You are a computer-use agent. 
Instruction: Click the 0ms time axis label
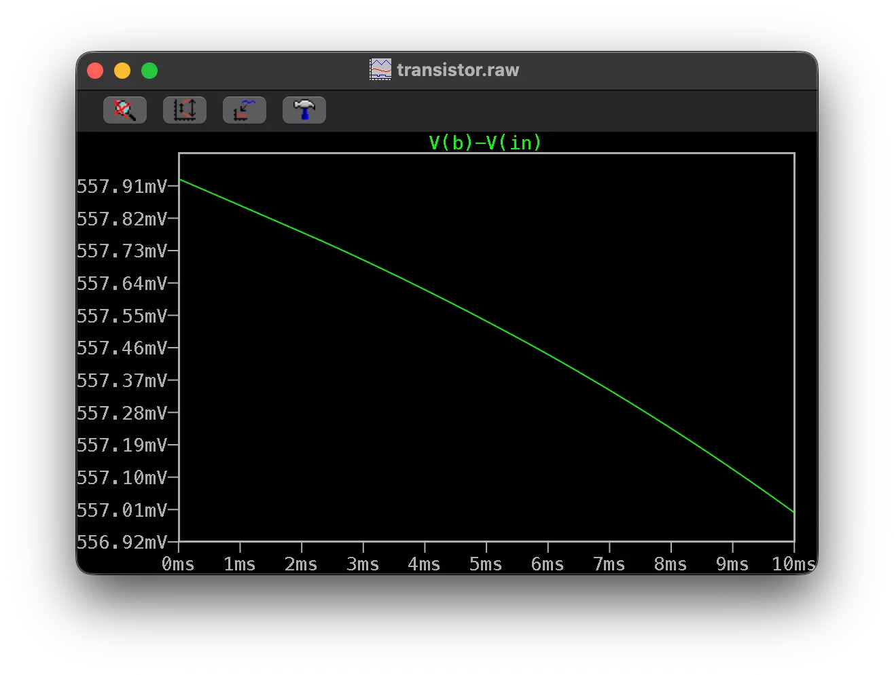pos(178,564)
